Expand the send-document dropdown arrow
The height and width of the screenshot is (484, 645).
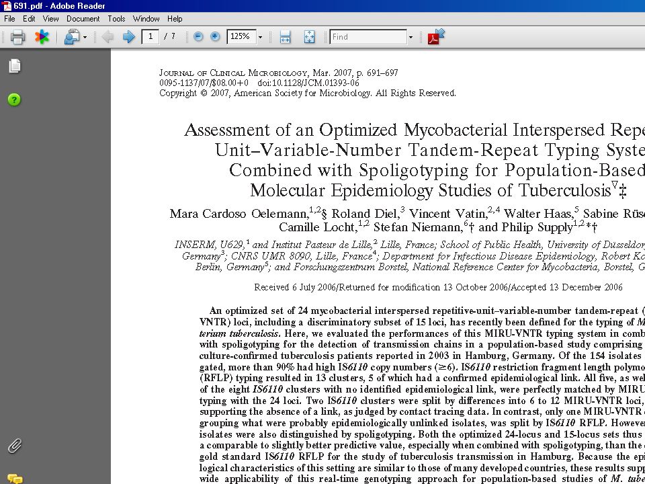tap(85, 38)
